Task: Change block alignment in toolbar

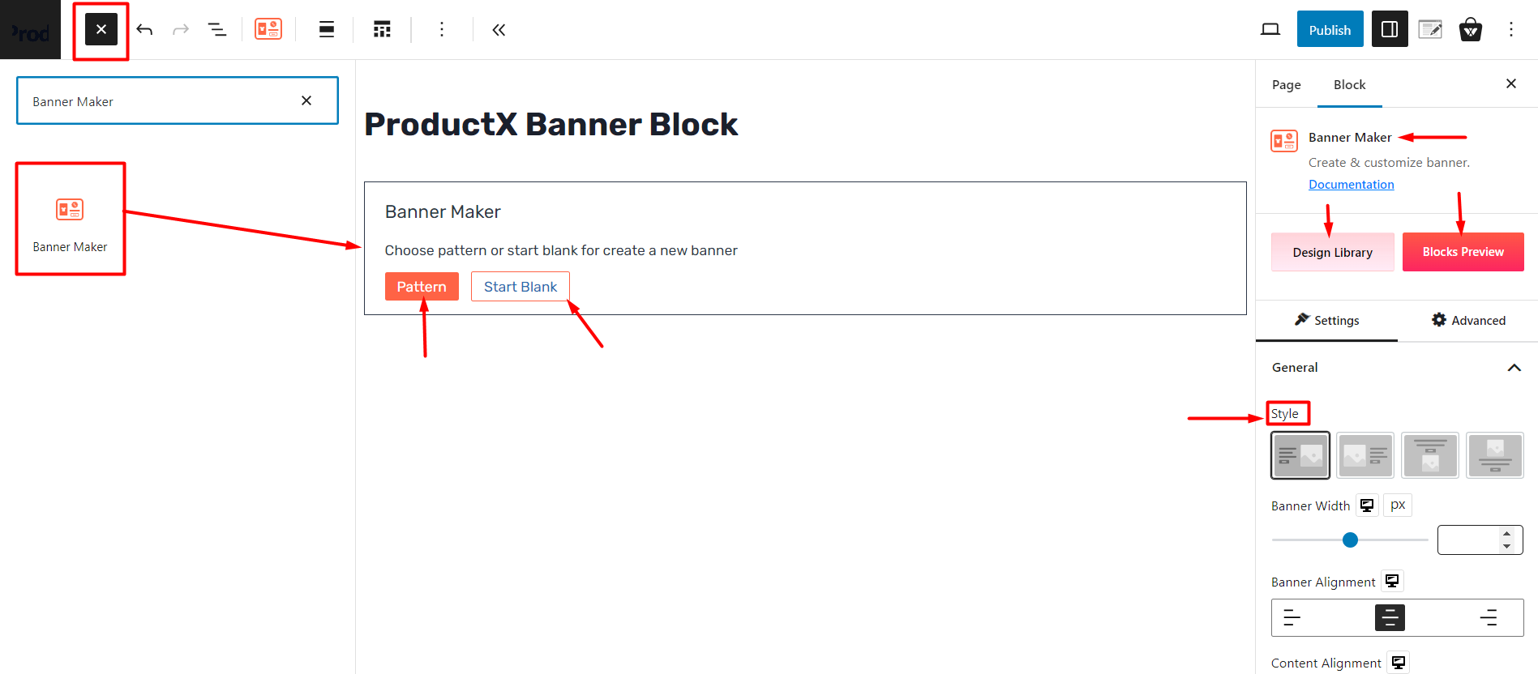Action: 327,30
